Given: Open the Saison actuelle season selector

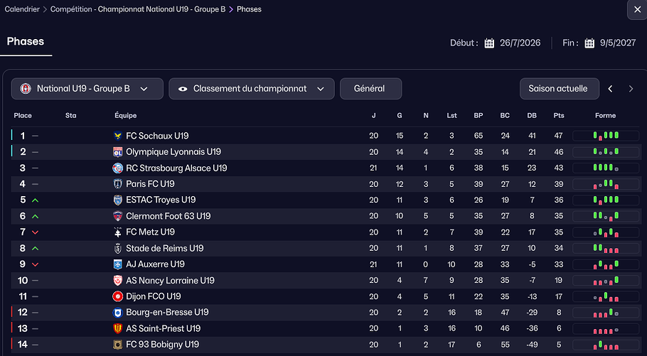Looking at the screenshot, I should click(557, 89).
